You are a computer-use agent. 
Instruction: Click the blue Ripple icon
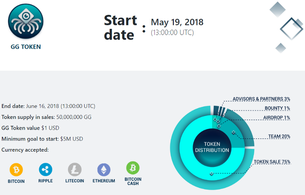tap(45, 169)
